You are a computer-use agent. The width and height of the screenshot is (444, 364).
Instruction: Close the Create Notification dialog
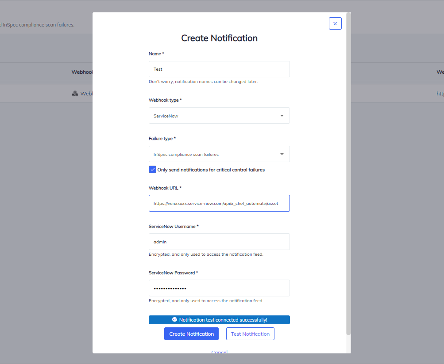(335, 23)
